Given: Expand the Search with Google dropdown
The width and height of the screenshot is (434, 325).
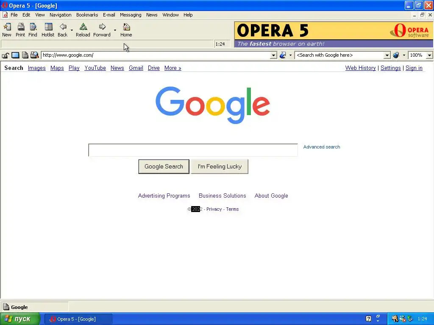Looking at the screenshot, I should [x=387, y=55].
